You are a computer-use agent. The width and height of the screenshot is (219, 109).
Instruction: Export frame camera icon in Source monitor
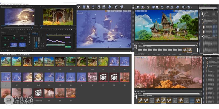click(32, 30)
